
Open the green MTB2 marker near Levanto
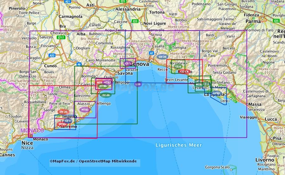[199, 84]
